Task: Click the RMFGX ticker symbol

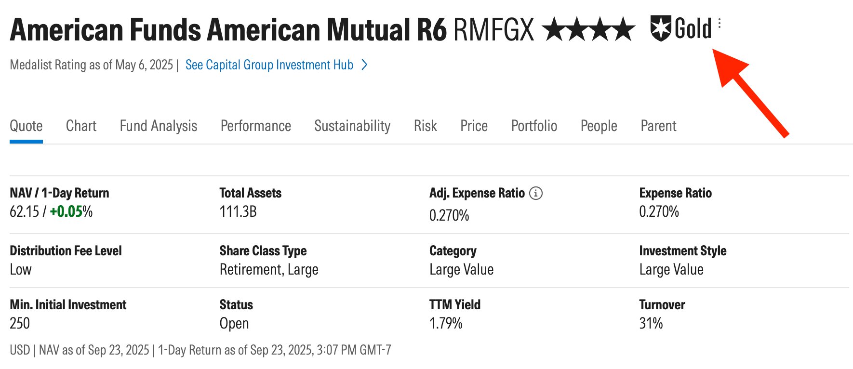Action: [x=494, y=30]
